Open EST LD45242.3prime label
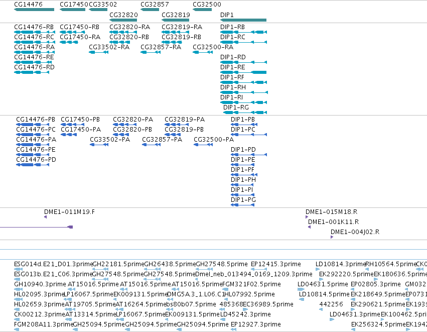This screenshot has width=427, height=332. (x=245, y=314)
